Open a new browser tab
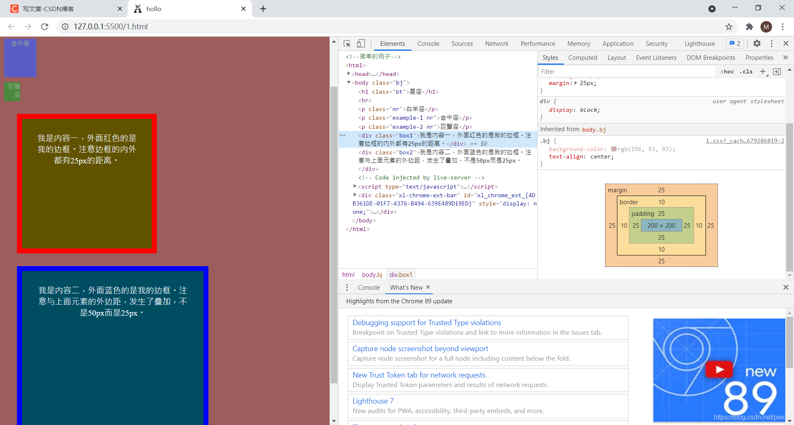The width and height of the screenshot is (794, 425). [x=263, y=9]
